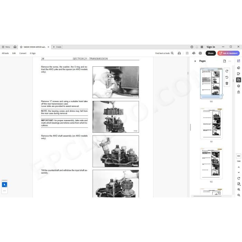242x242 pixels.
Task: Click the rear transmission case hoist photo
Action: point(115,117)
